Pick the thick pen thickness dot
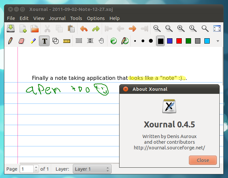The width and height of the screenshot is (228, 178). point(151,41)
